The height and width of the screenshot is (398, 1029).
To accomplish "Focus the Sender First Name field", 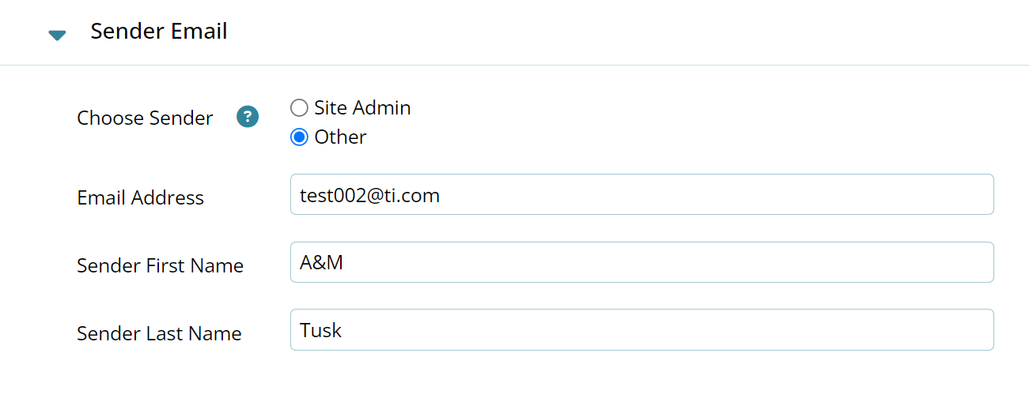I will 641,262.
